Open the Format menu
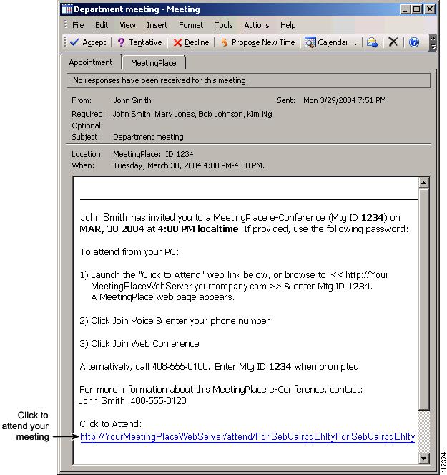447x475 pixels. (191, 26)
